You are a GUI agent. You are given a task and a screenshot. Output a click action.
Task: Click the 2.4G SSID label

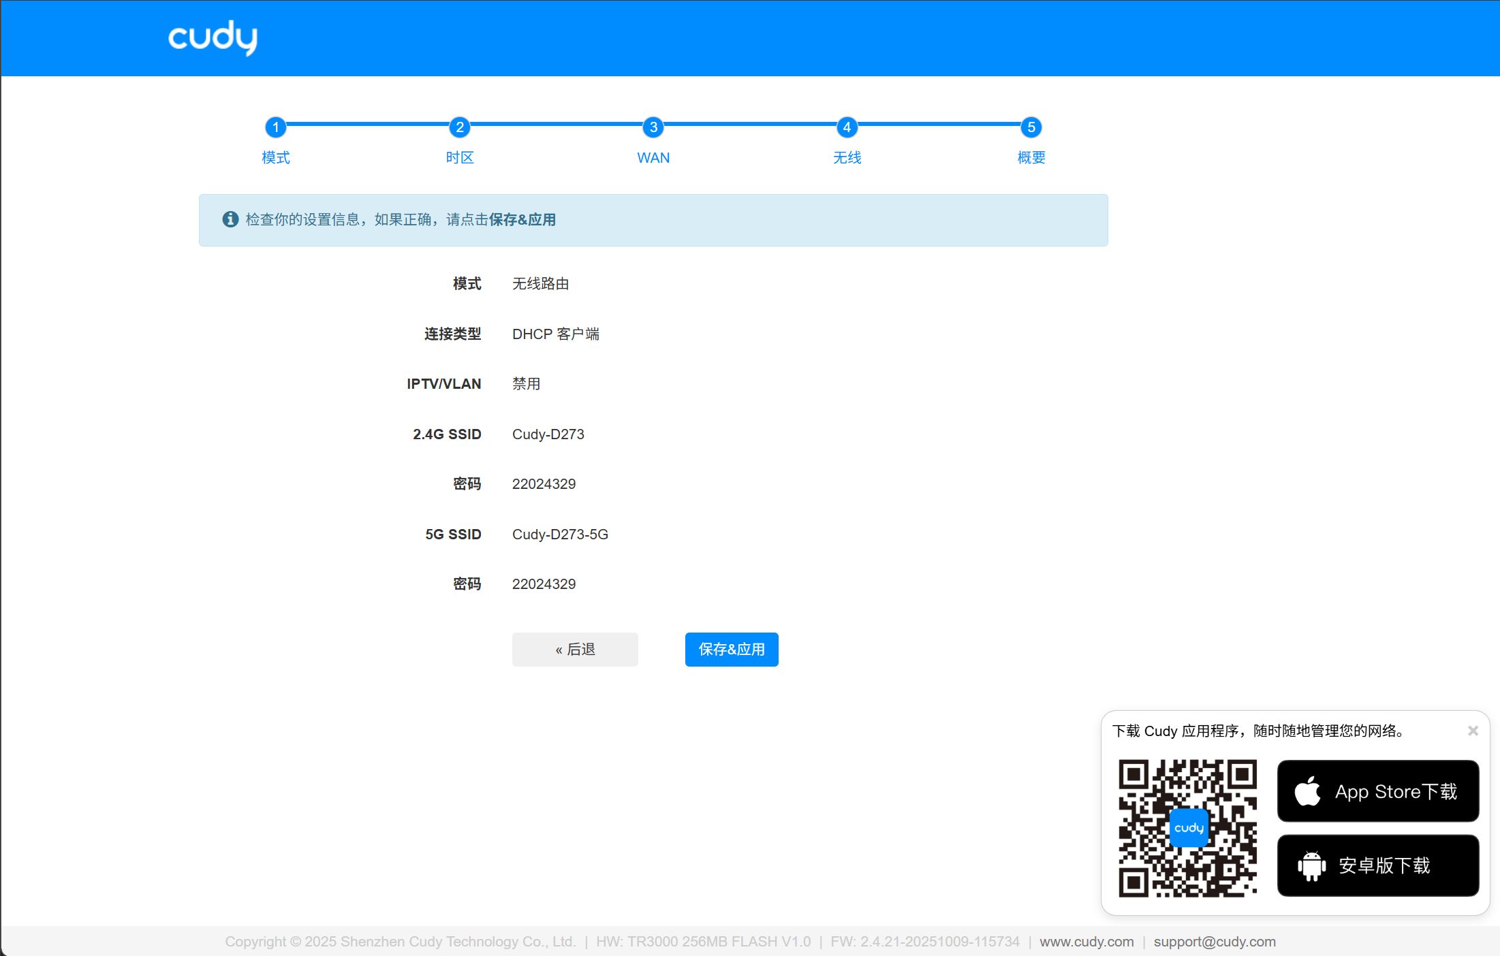pyautogui.click(x=447, y=434)
